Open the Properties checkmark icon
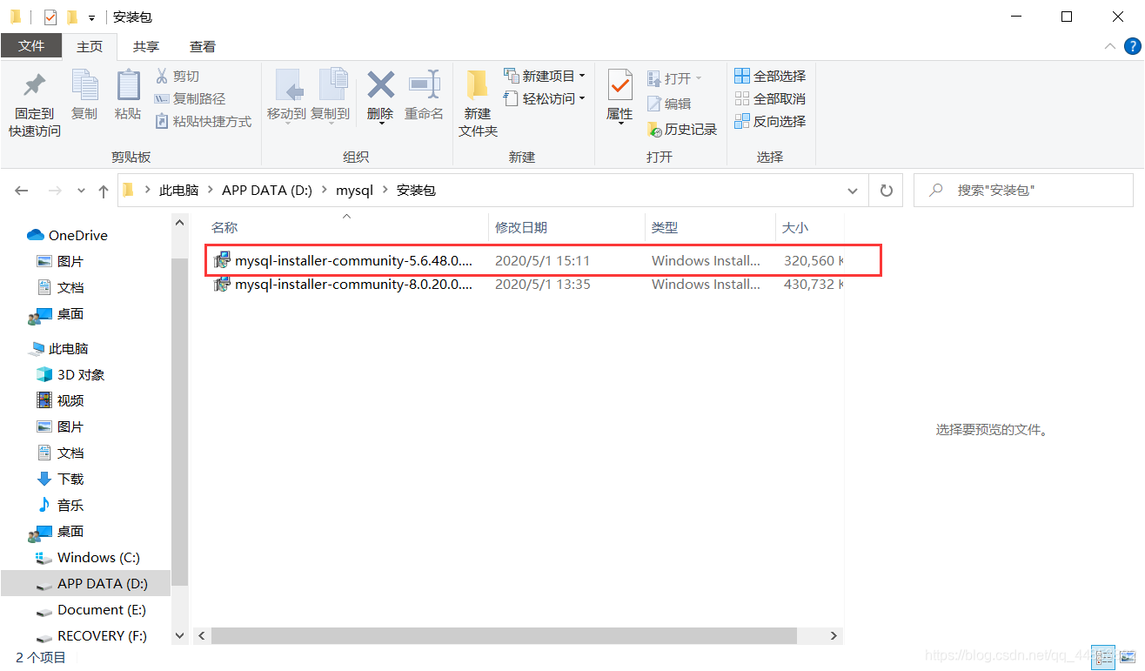This screenshot has width=1145, height=671. (619, 86)
